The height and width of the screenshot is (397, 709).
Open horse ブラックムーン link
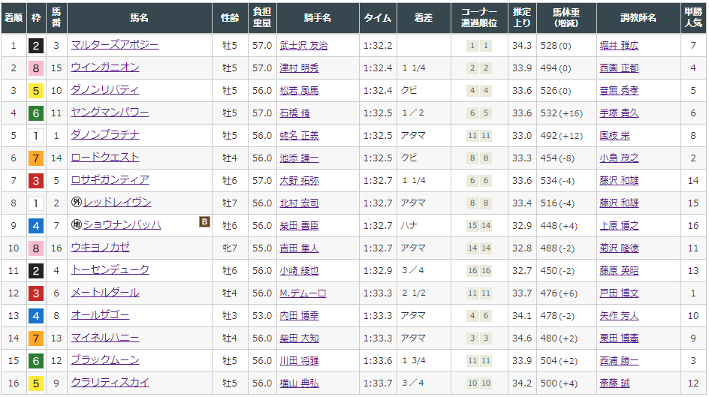coord(105,360)
